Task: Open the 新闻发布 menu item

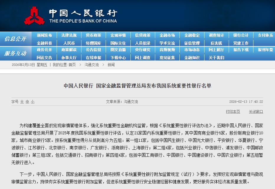Action: [44, 35]
